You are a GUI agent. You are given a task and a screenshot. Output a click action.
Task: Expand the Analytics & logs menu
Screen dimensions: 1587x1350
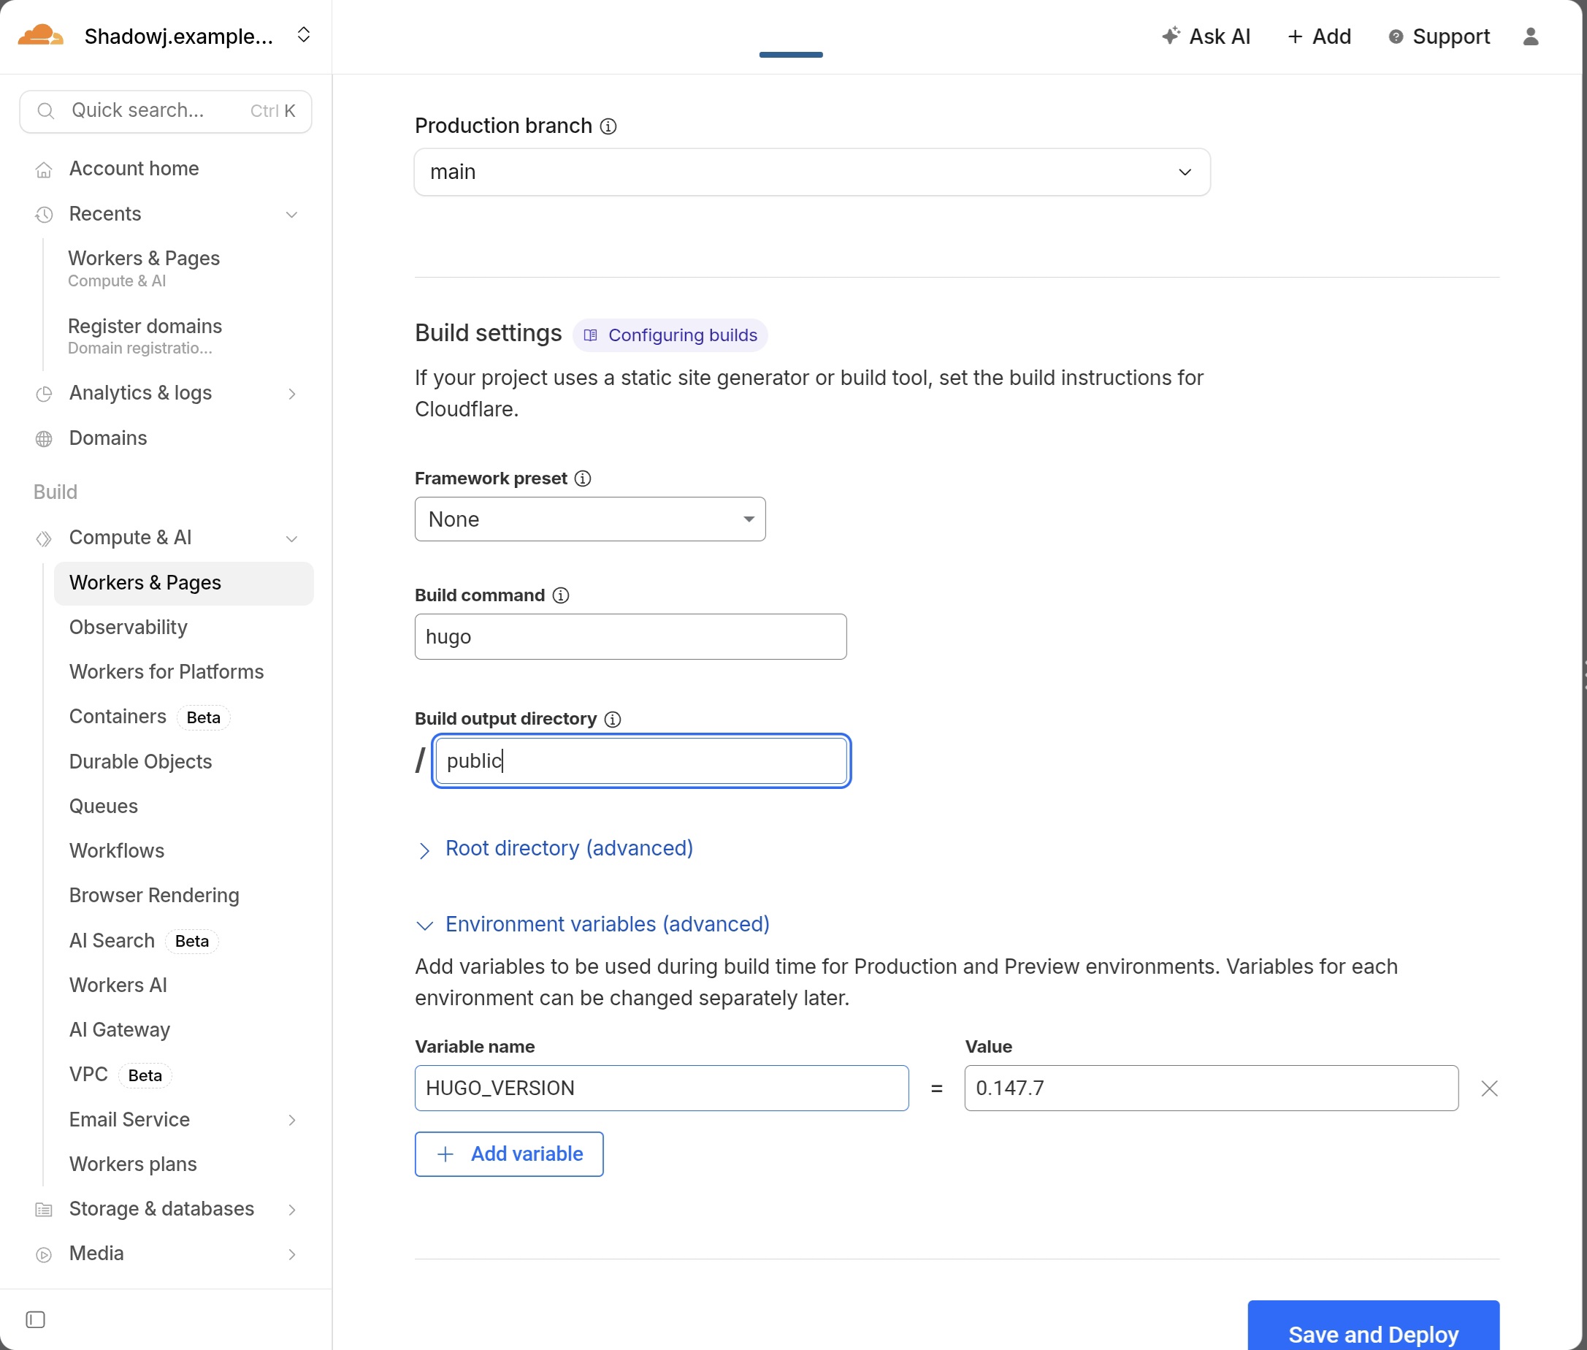(291, 393)
